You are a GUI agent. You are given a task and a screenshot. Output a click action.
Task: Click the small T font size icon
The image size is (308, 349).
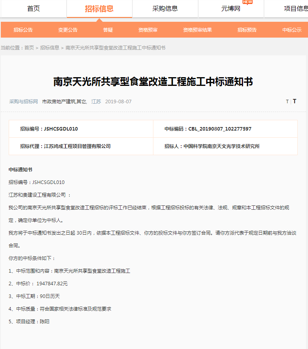287,102
